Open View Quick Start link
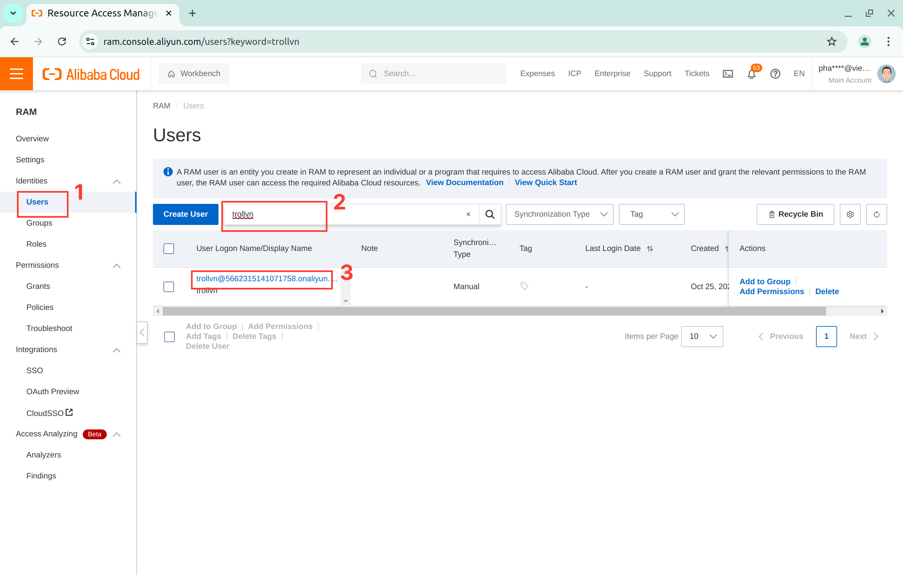The width and height of the screenshot is (903, 575). (x=546, y=182)
